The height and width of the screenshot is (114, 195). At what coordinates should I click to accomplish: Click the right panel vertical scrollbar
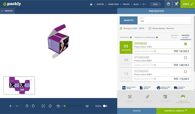click(x=194, y=43)
